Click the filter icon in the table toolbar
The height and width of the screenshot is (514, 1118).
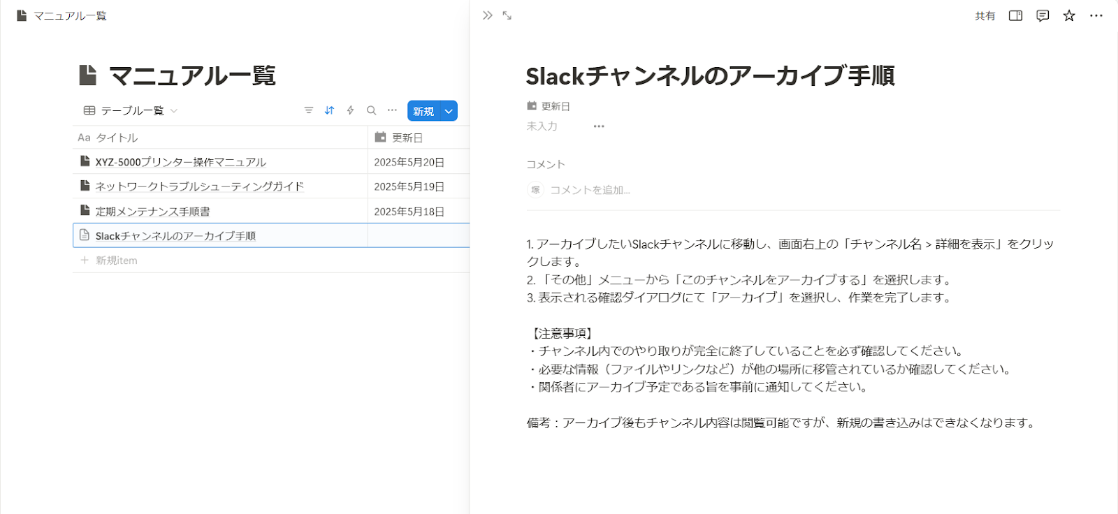[x=309, y=110]
